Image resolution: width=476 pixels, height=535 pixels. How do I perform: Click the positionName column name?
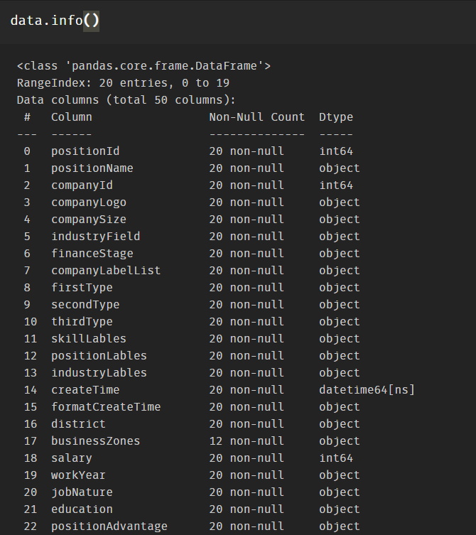[x=92, y=168]
